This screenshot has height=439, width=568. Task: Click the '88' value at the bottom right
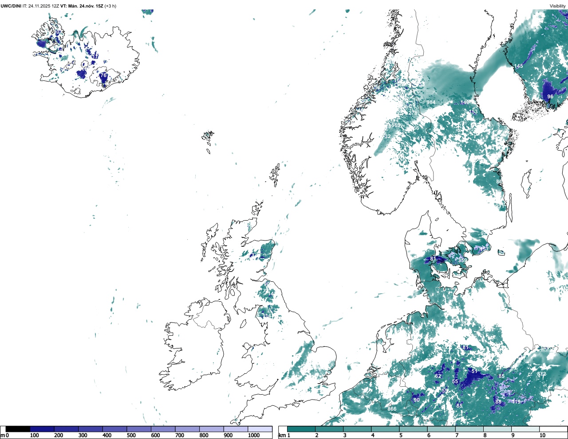[498, 402]
